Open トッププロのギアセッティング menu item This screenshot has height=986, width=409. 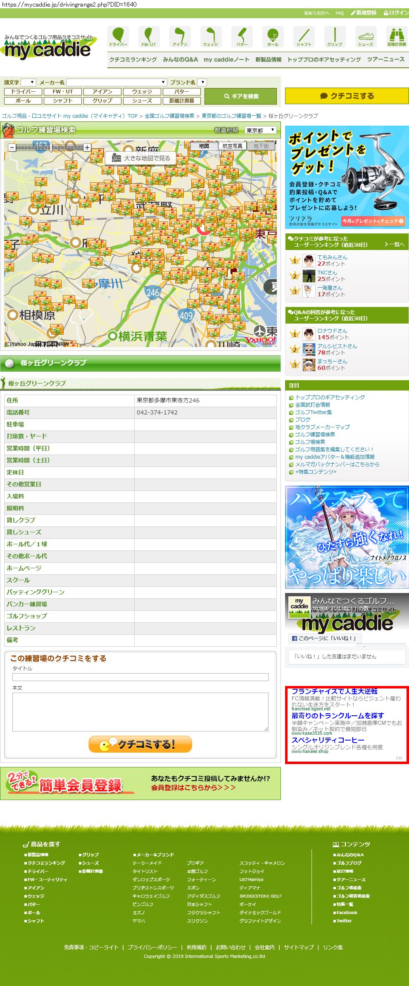tap(324, 60)
